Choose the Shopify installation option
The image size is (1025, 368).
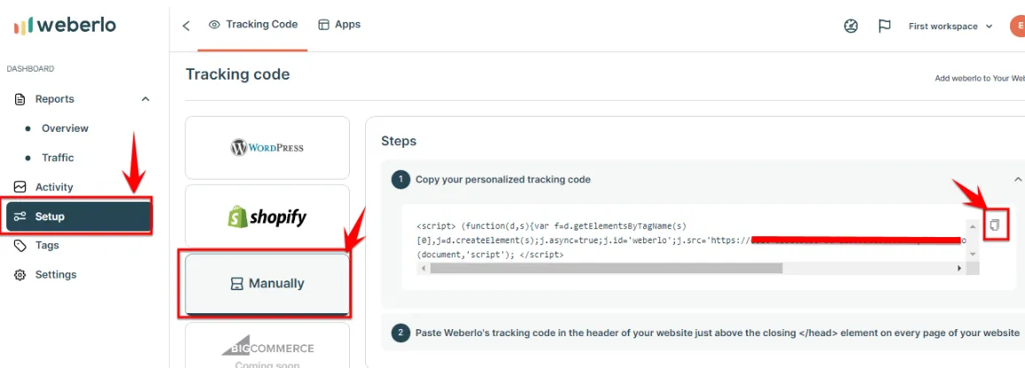(x=267, y=216)
